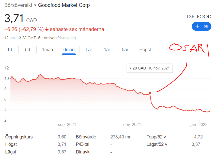Click the Börsvärde value 278,40 mn
This screenshot has height=156, width=217.
(x=121, y=137)
